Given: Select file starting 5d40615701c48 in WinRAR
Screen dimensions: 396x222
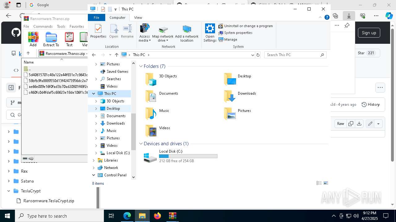Looking at the screenshot, I should [x=56, y=75].
